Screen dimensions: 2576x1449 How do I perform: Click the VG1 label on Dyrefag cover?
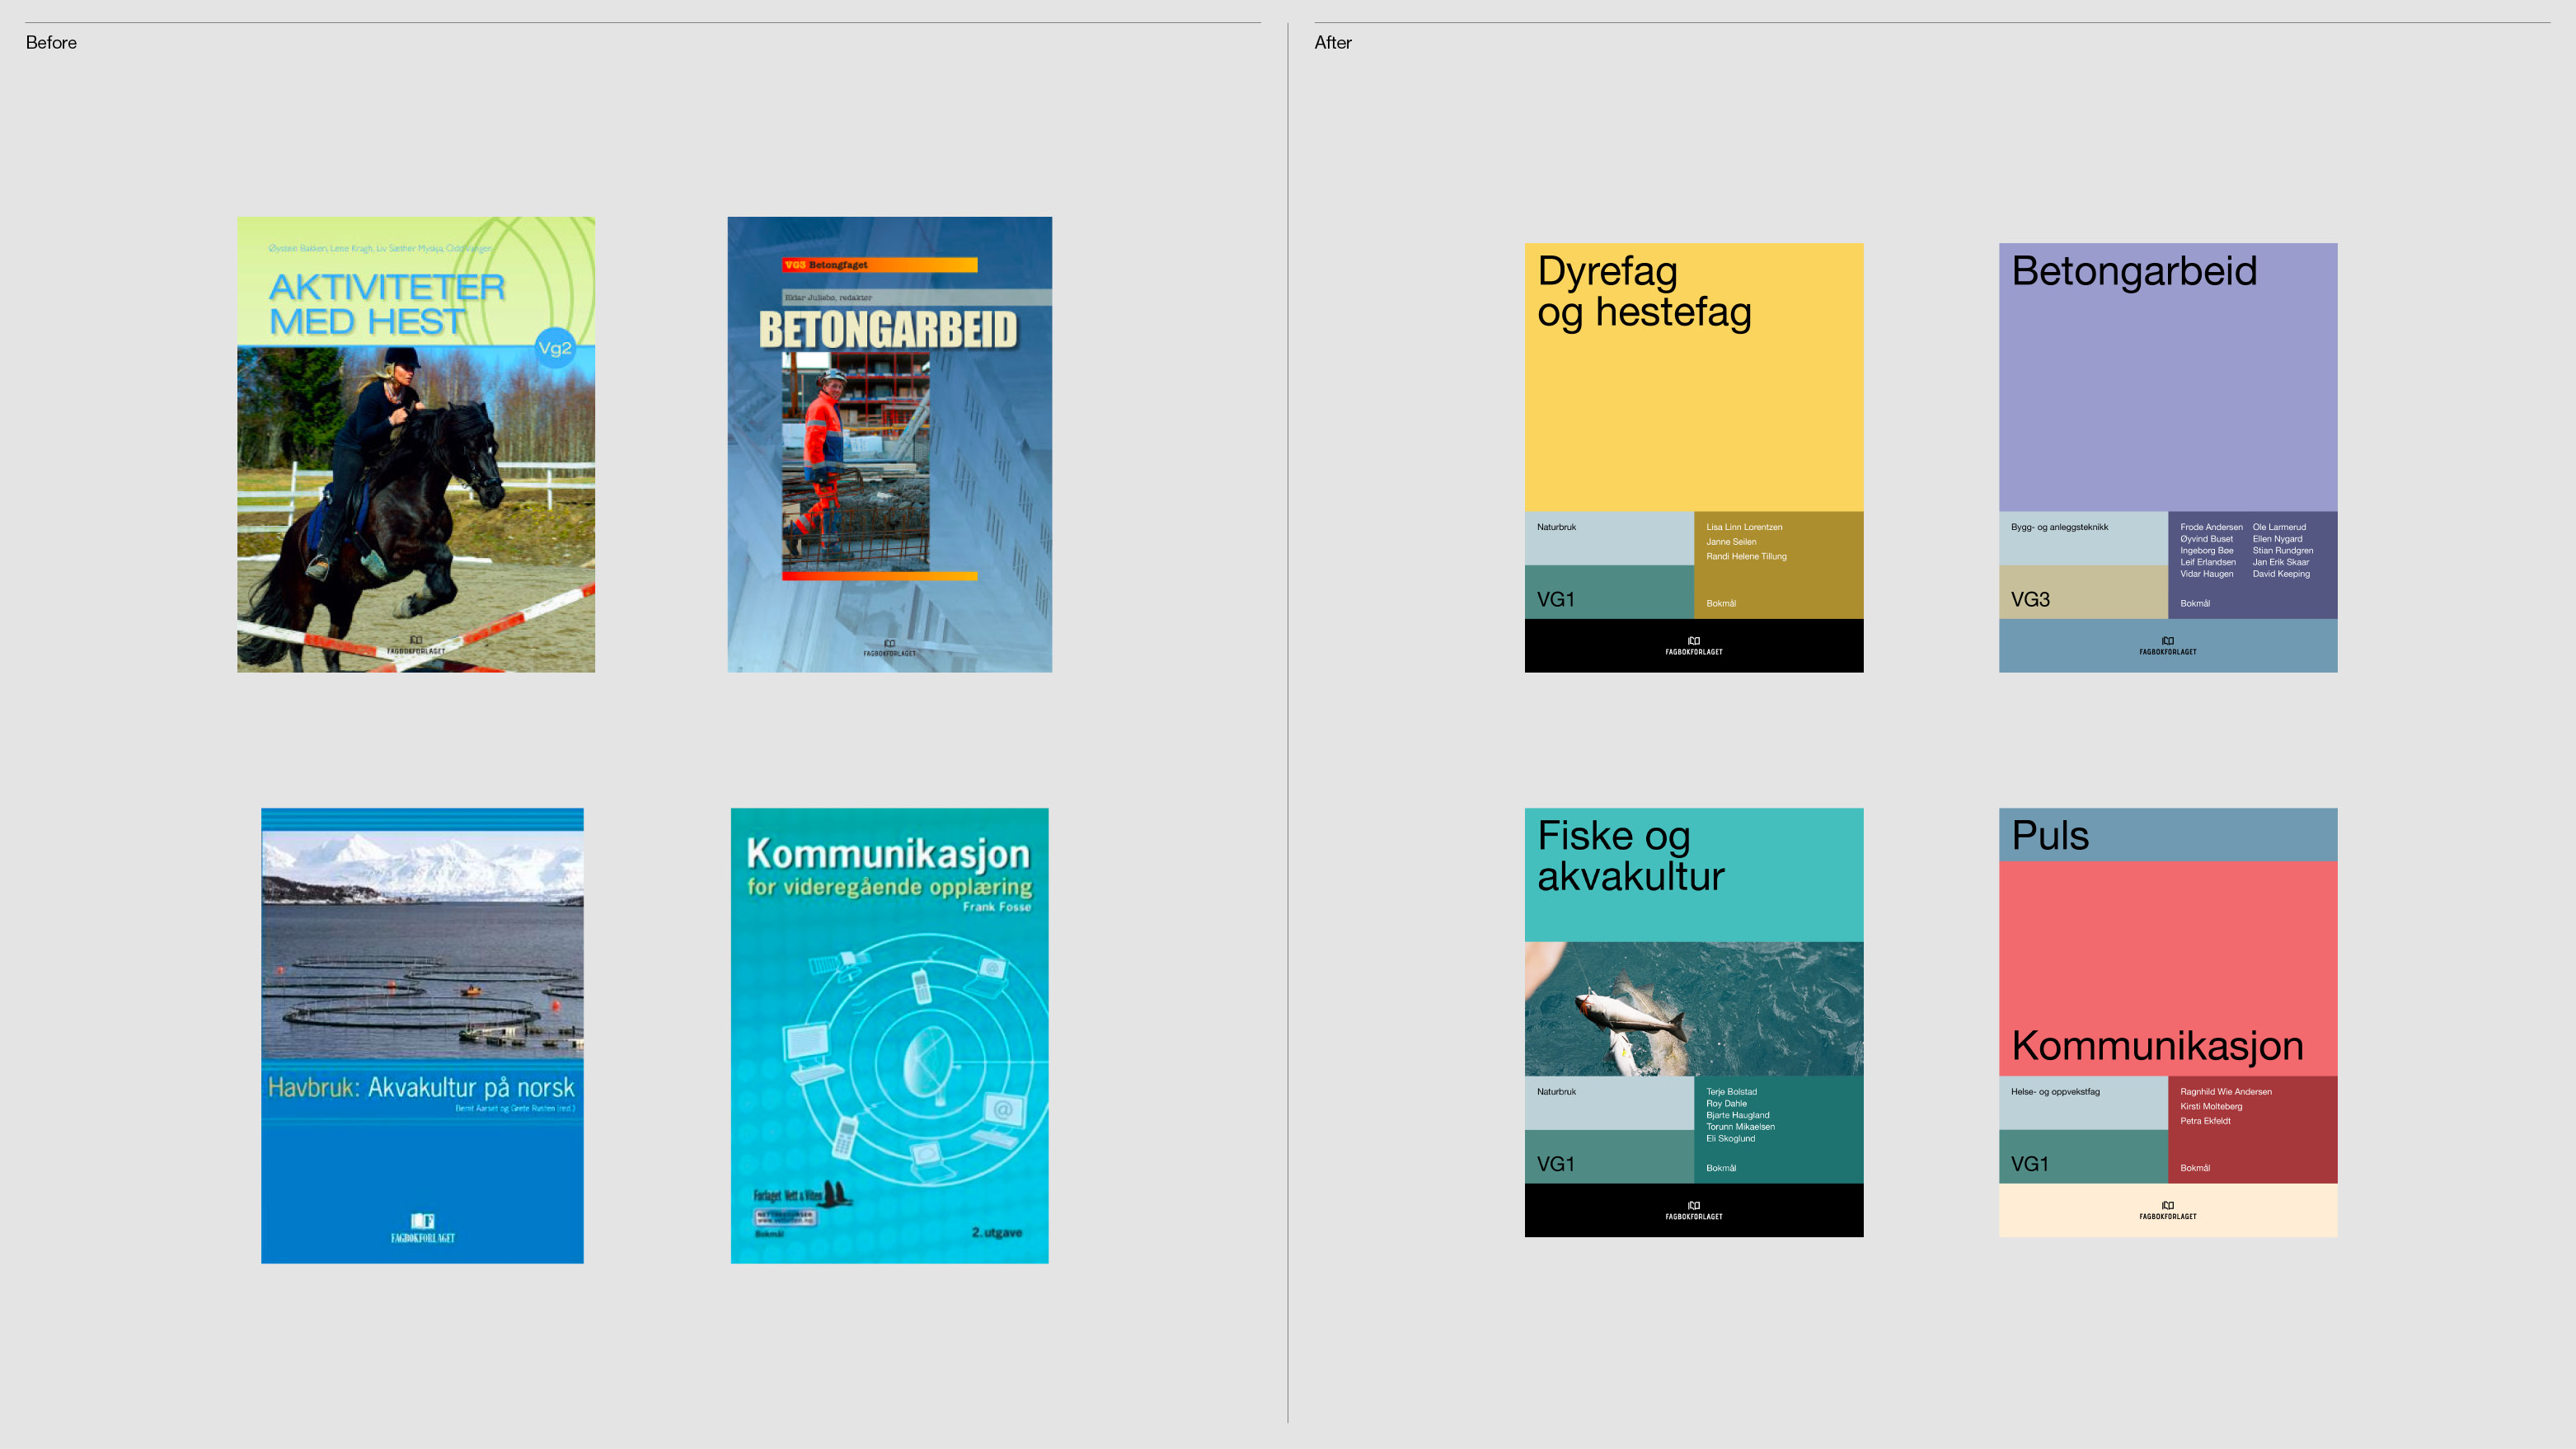[1555, 600]
